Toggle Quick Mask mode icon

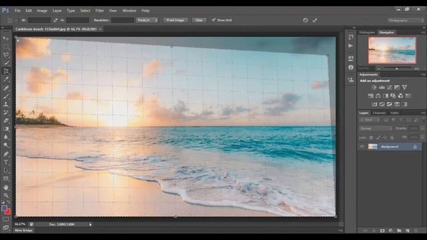pyautogui.click(x=6, y=219)
